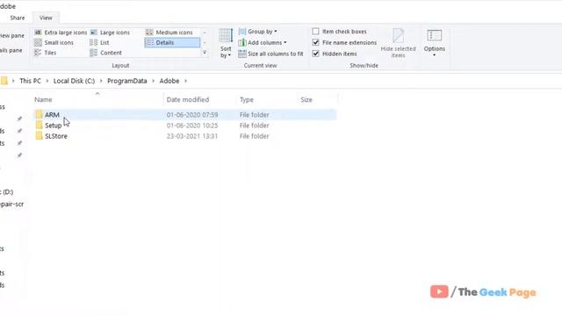Open Add columns dropdown
This screenshot has height=316, width=562.
point(263,43)
